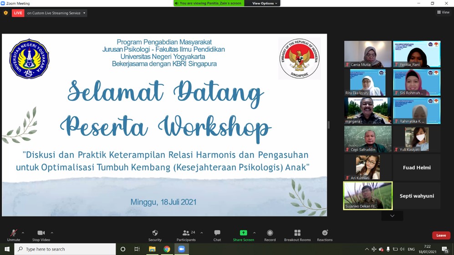This screenshot has width=454, height=255.
Task: Click the green Share Screen button
Action: (244, 235)
